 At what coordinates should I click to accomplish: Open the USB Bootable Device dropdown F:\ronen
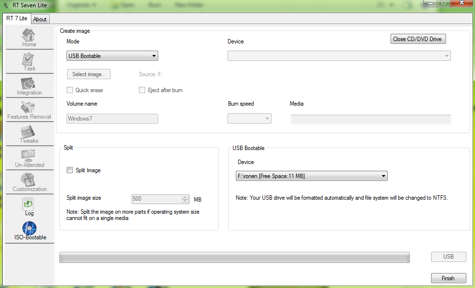pos(312,176)
